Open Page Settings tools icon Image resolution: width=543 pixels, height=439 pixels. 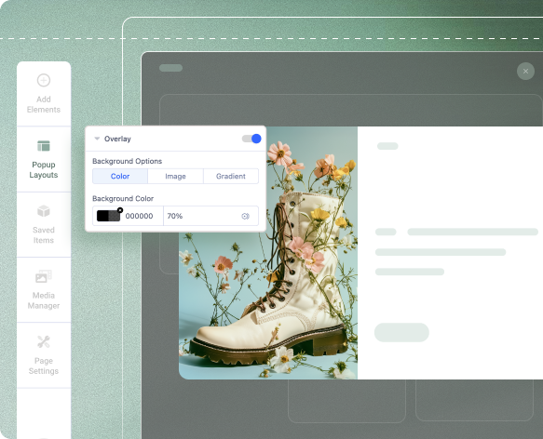pos(44,341)
